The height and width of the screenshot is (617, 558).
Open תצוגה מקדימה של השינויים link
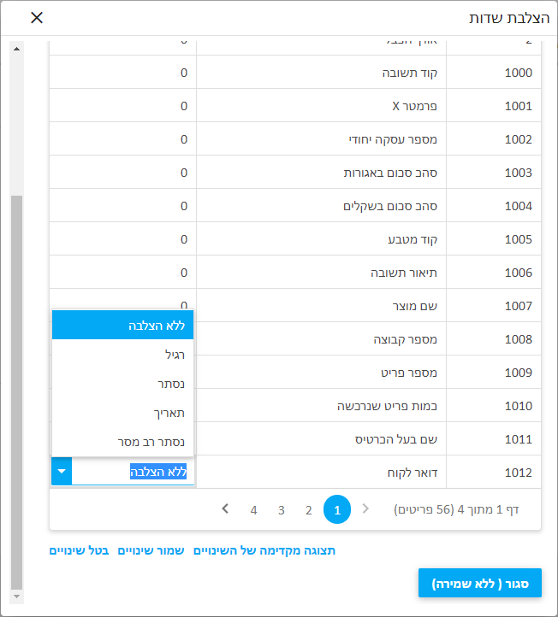point(264,551)
